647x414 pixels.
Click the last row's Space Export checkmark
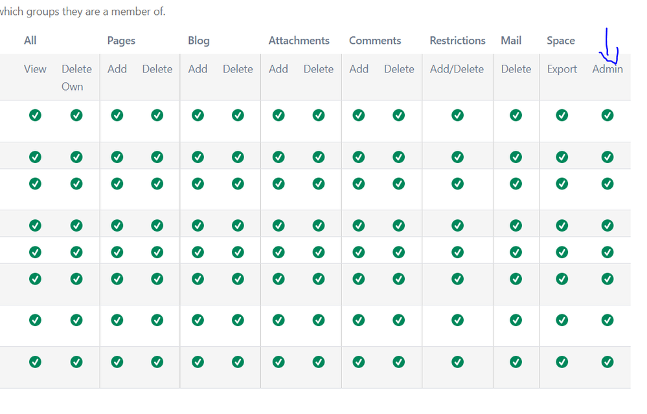[562, 362]
